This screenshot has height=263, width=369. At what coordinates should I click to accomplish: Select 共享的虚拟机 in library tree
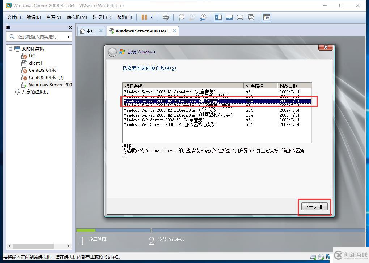(35, 92)
